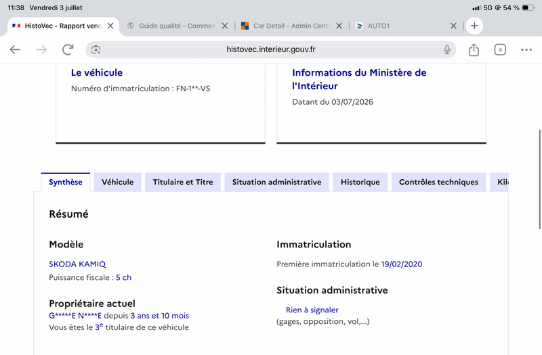
Task: Reload the HistoVec page
Action: tap(68, 49)
